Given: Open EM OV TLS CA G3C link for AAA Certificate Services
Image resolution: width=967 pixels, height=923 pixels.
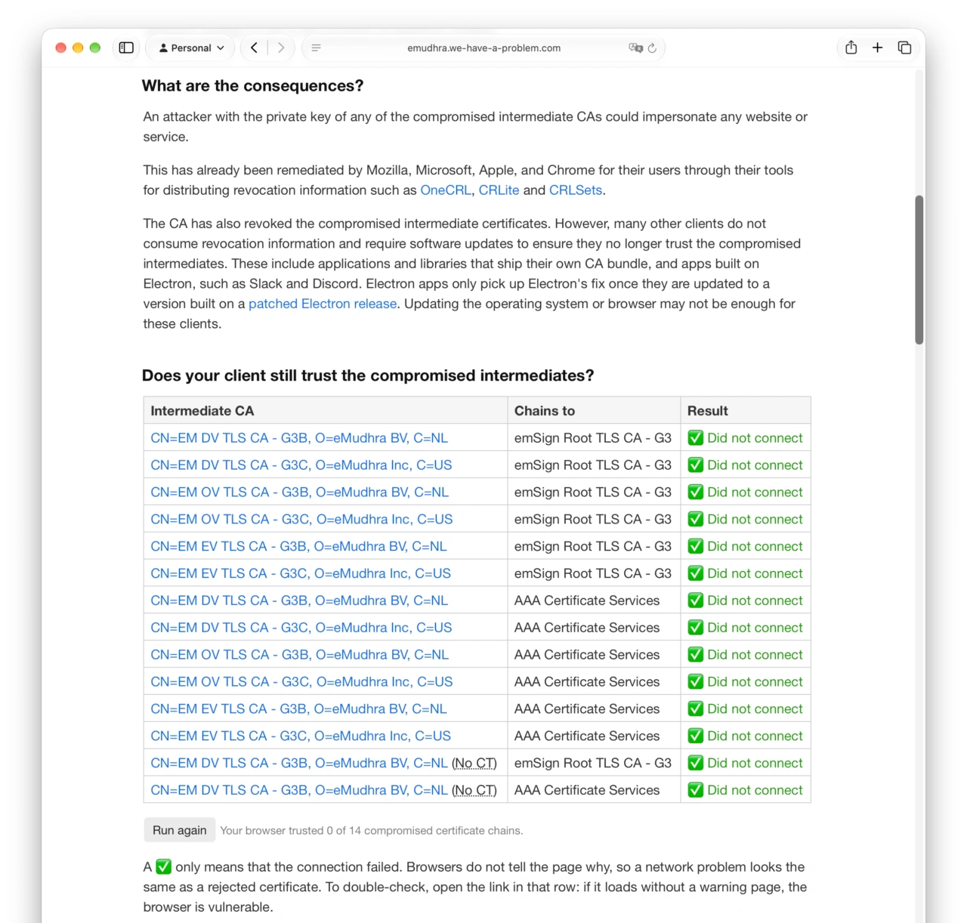Looking at the screenshot, I should point(301,682).
